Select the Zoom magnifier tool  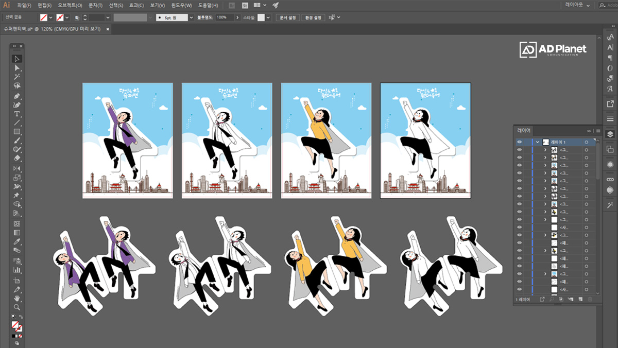tap(17, 307)
